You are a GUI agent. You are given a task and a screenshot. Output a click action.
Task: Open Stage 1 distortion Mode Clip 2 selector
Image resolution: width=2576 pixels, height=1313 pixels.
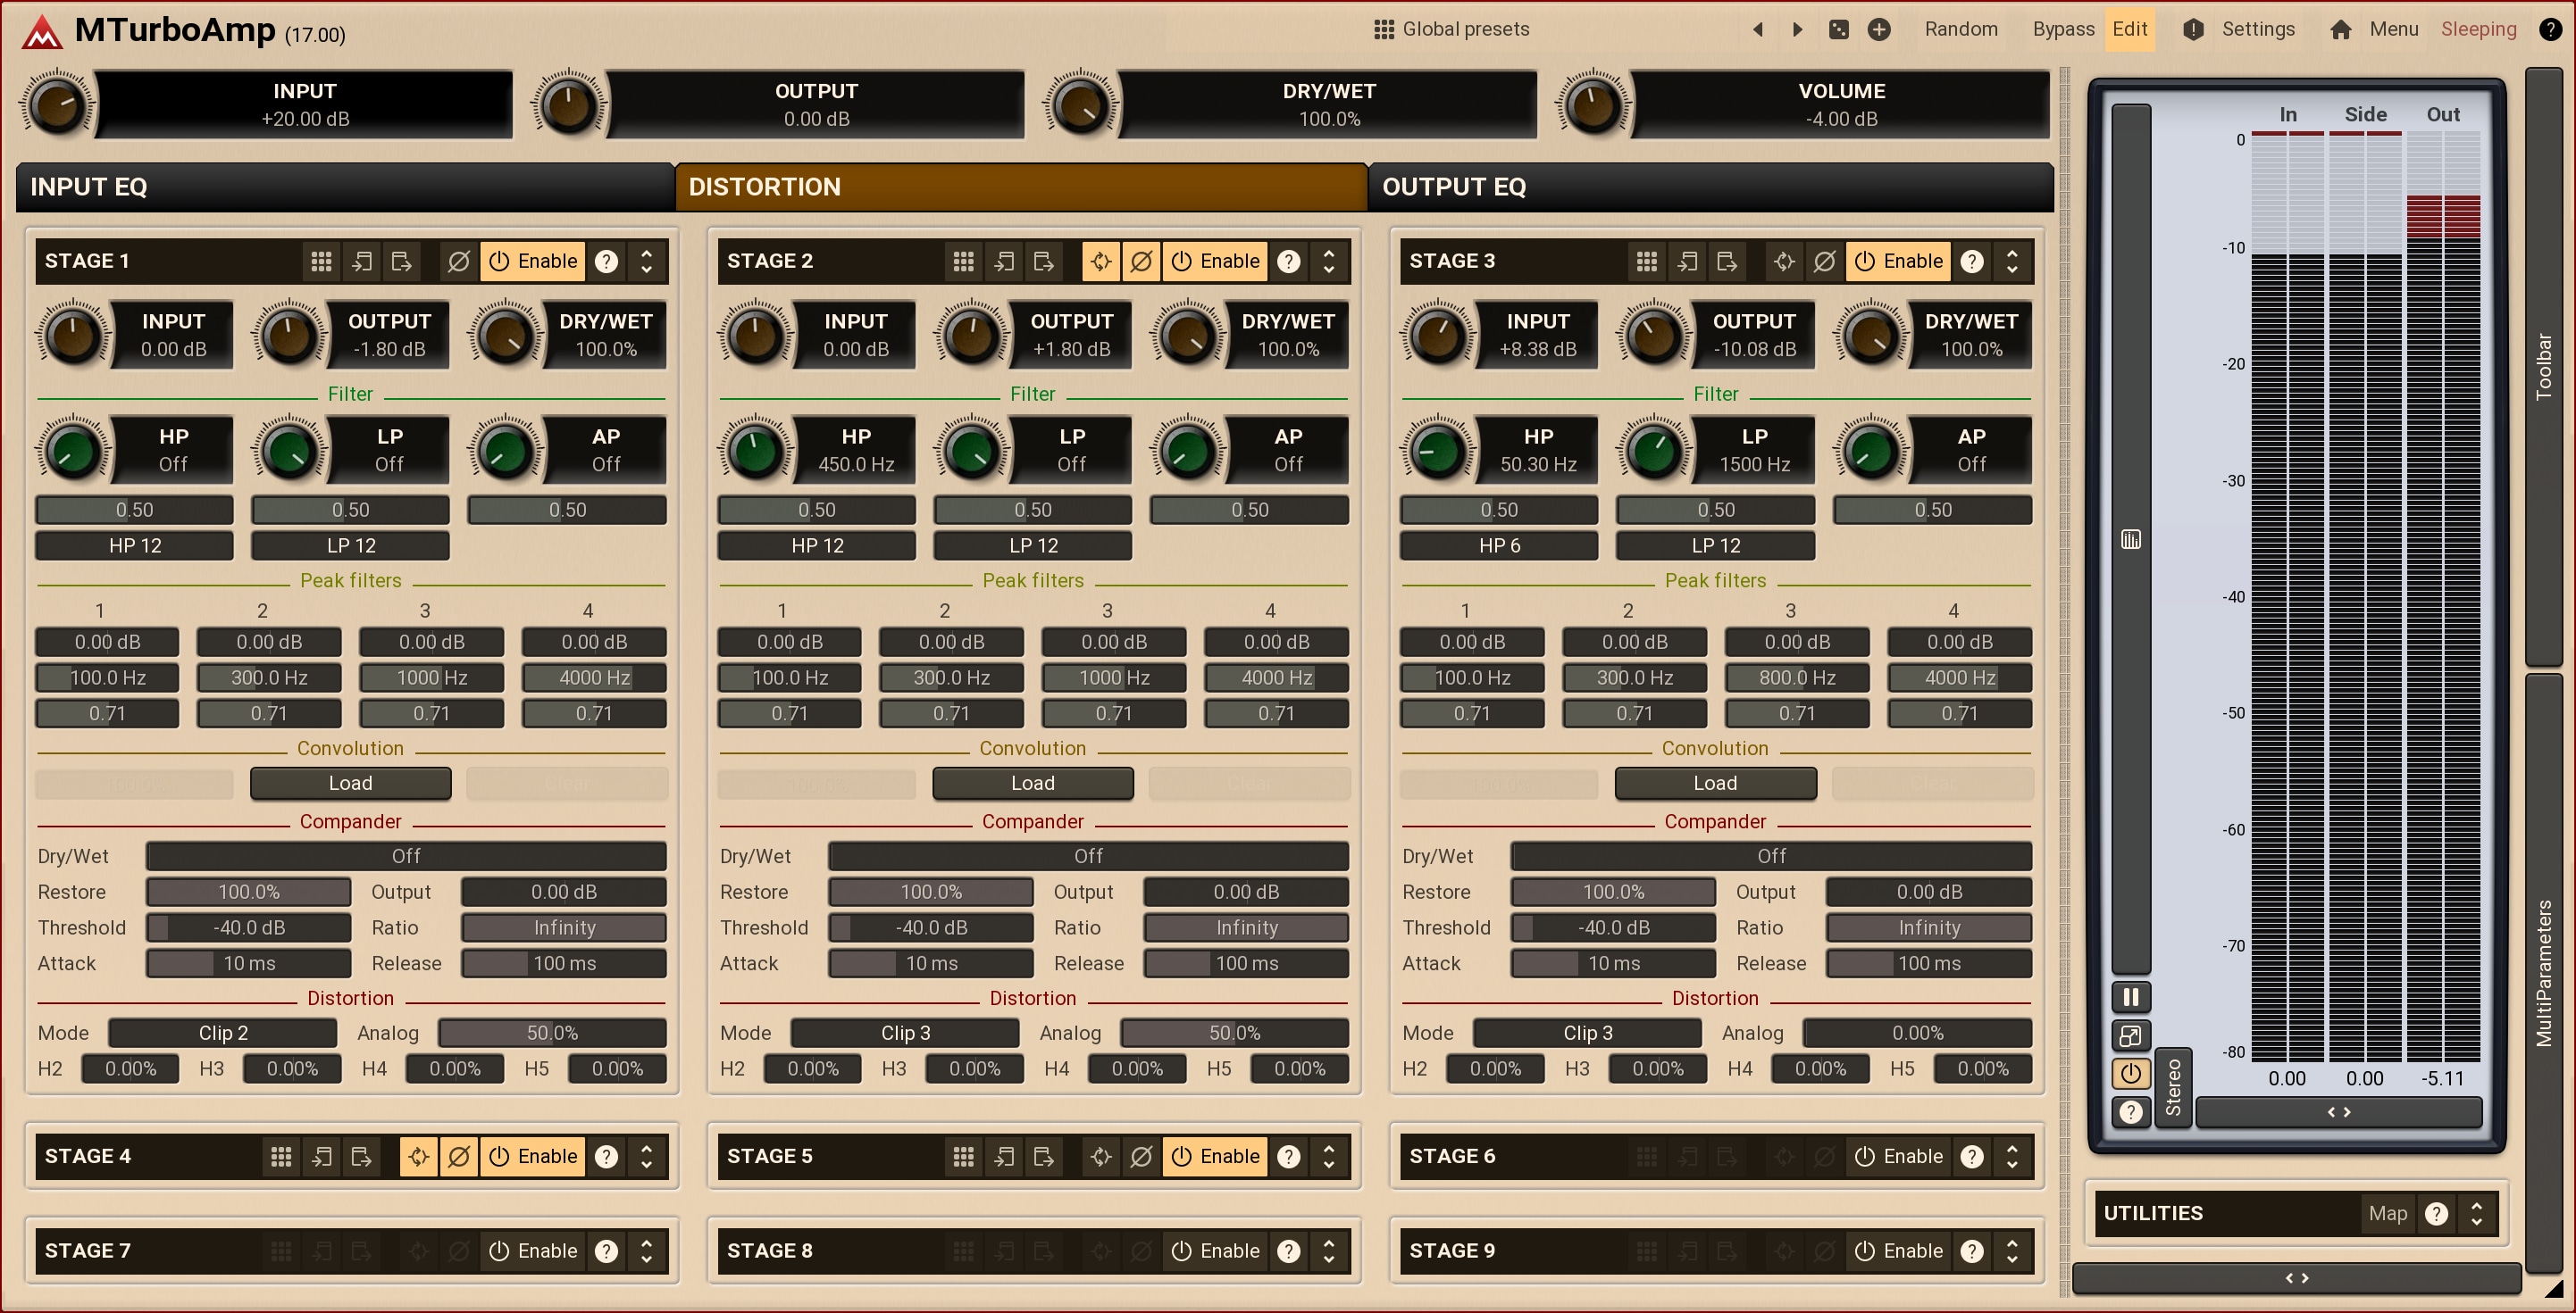(x=222, y=1034)
